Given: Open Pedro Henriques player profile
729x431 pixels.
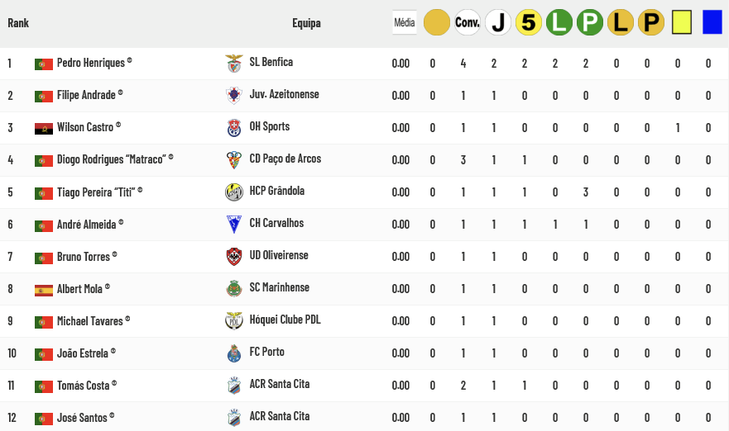Looking at the screenshot, I should [91, 63].
